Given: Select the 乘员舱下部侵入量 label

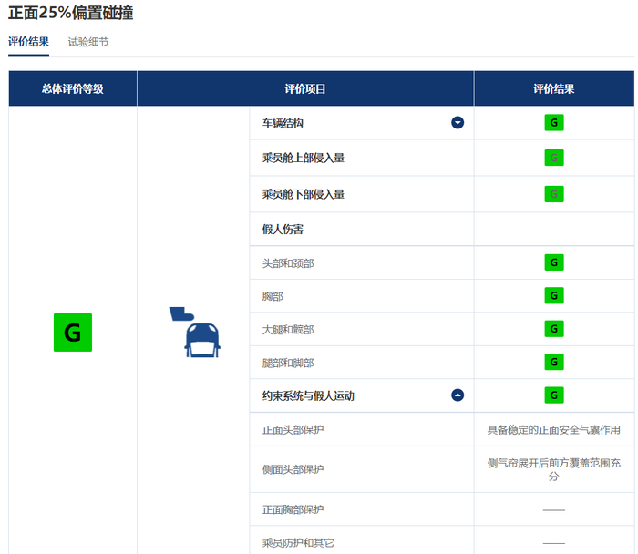Looking at the screenshot, I should [x=304, y=194].
